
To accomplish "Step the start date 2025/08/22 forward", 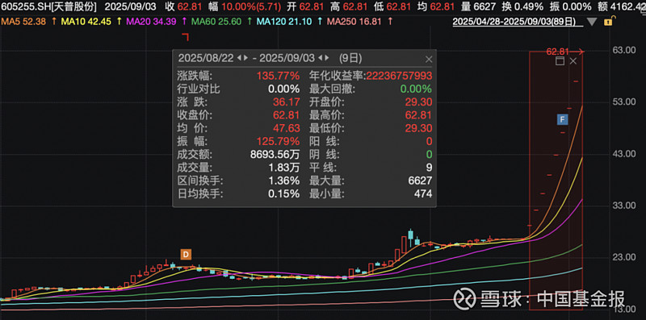I will [245, 58].
